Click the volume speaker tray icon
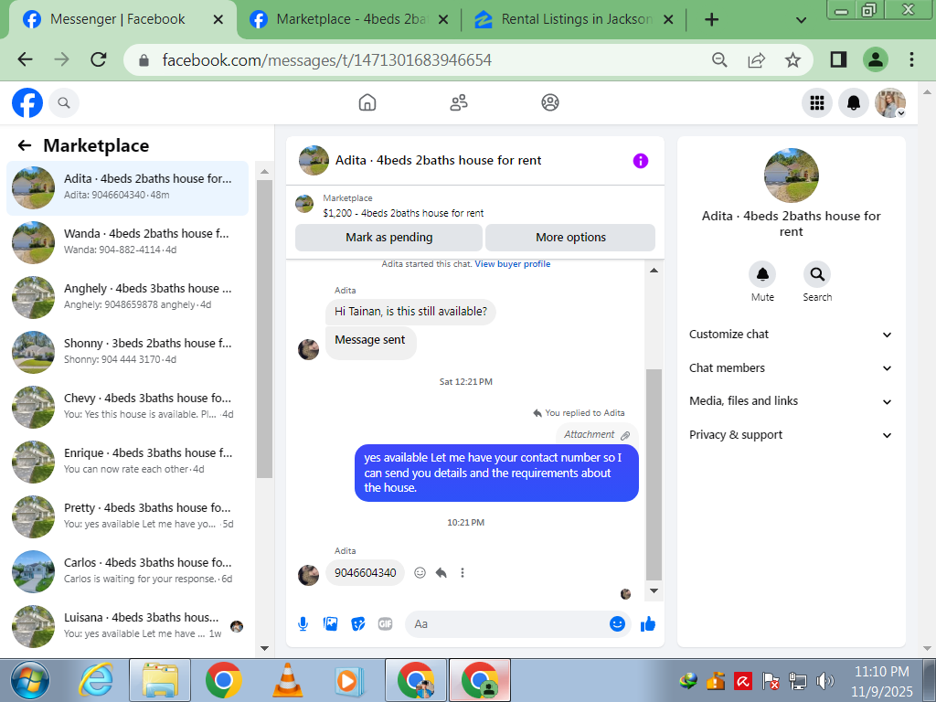The image size is (936, 702). (x=825, y=680)
